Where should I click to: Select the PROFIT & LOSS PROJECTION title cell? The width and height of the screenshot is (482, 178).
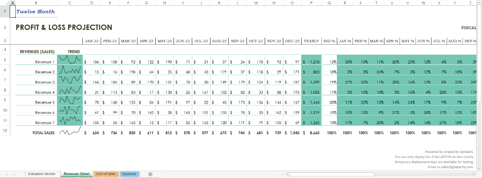pyautogui.click(x=64, y=27)
